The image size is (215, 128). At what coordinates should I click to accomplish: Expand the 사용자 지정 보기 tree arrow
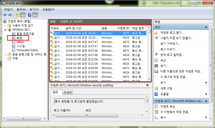5,25
